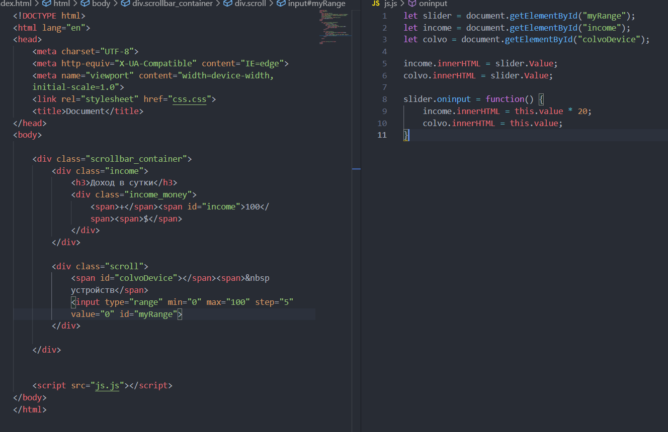This screenshot has height=432, width=668.
Task: Click line number 6 in js.js
Action: tap(384, 75)
